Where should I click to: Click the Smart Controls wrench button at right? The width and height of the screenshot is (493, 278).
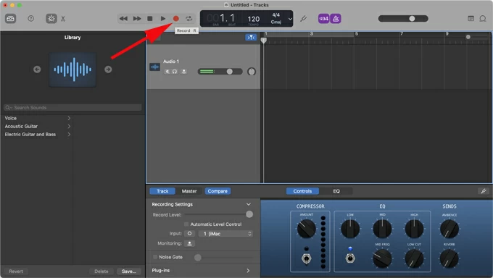click(484, 191)
